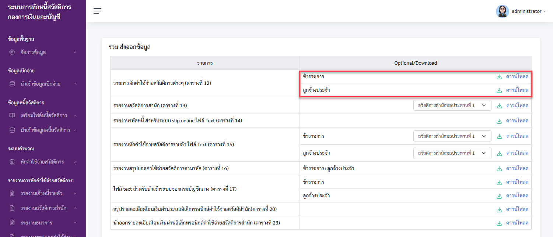553x237 pixels.
Task: Open the สวัสดิการสำนัก dropdown for ข้าราชการ in ตารางที่ 15
Action: [452, 136]
